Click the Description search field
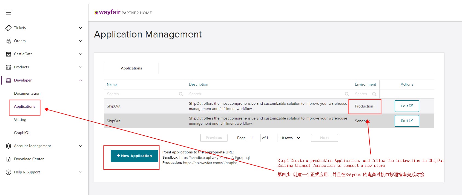462x195 pixels. 269,94
